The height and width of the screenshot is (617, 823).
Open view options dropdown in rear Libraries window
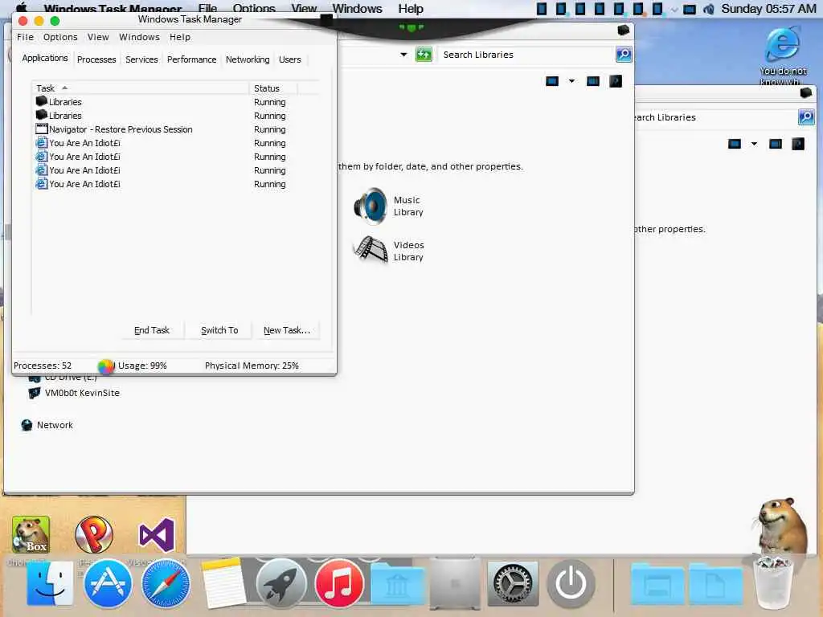(x=754, y=144)
